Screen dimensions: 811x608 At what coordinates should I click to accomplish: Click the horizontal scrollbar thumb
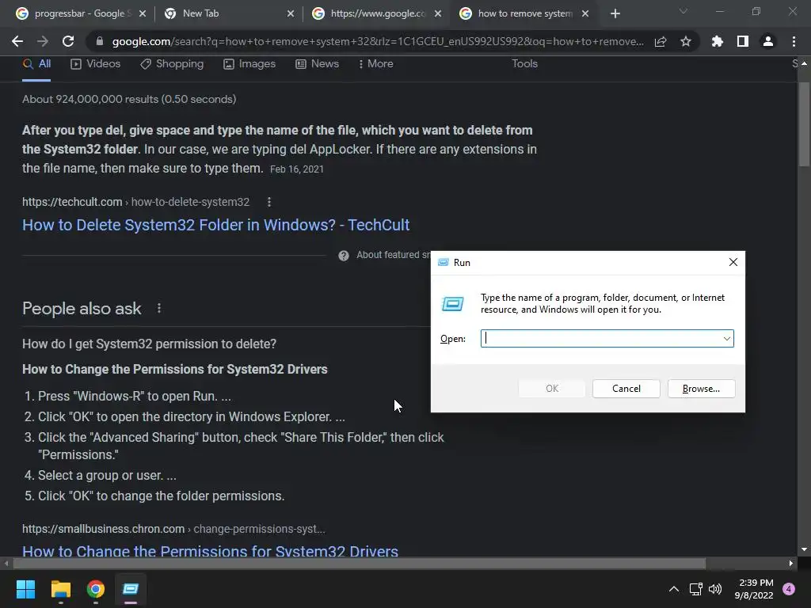[x=360, y=564]
